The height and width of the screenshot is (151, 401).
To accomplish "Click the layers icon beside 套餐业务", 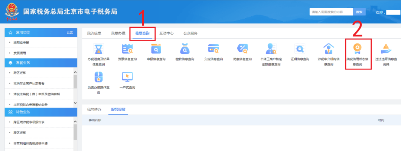I will 10,63.
